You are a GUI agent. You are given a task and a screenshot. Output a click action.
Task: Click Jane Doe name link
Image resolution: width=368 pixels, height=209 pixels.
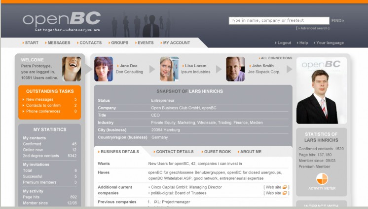pyautogui.click(x=129, y=66)
